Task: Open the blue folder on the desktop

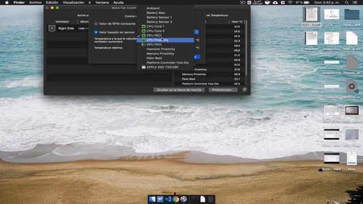Action: [x=352, y=15]
